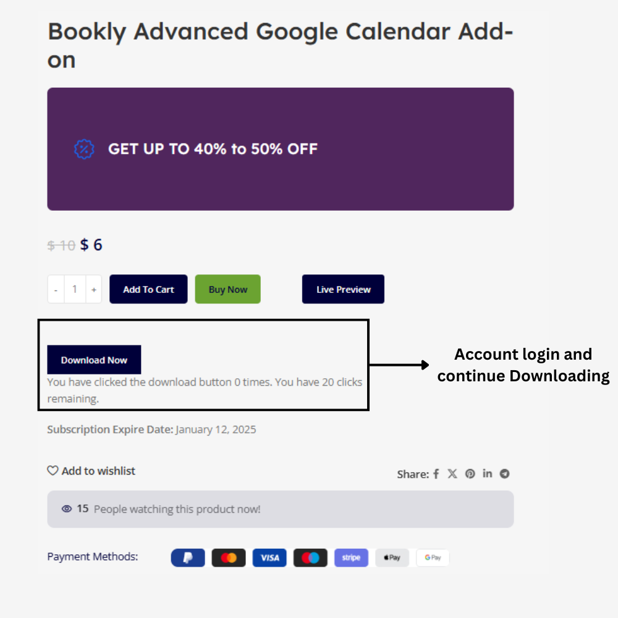Share on LinkedIn icon
This screenshot has width=618, height=618.
tap(487, 473)
